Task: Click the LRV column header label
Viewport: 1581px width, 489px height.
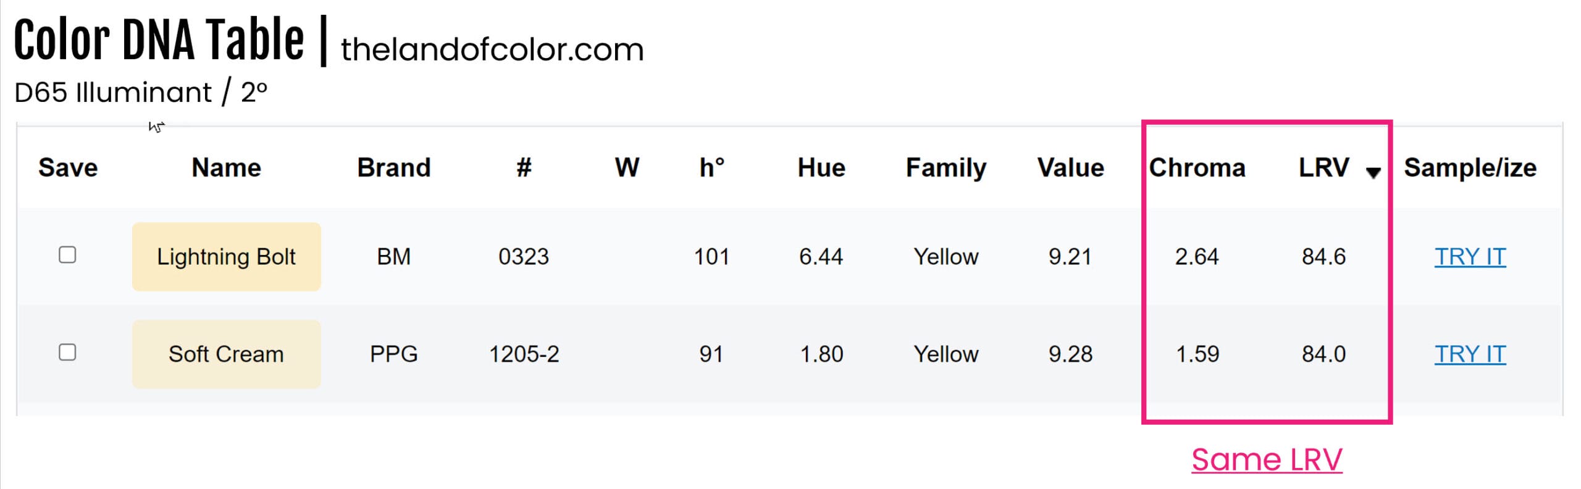Action: [1323, 168]
